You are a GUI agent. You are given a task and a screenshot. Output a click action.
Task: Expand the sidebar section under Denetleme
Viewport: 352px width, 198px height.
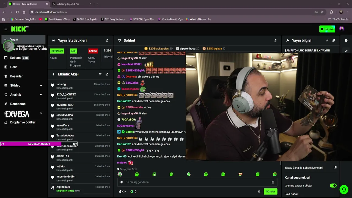pos(41,113)
